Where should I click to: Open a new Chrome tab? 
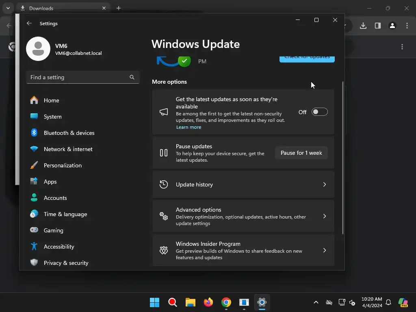[119, 8]
